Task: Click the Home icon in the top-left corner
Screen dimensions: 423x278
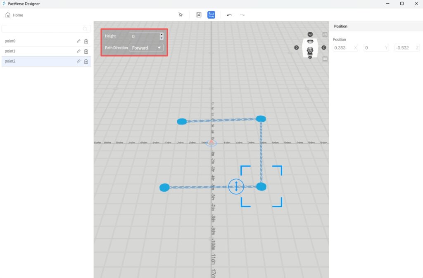Action: point(8,14)
